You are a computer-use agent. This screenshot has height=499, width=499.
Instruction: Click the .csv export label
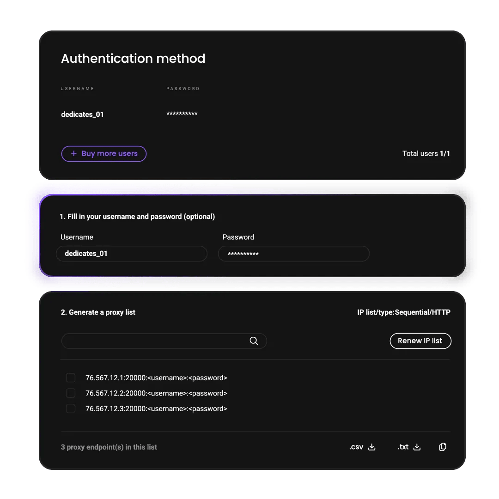[x=356, y=447]
